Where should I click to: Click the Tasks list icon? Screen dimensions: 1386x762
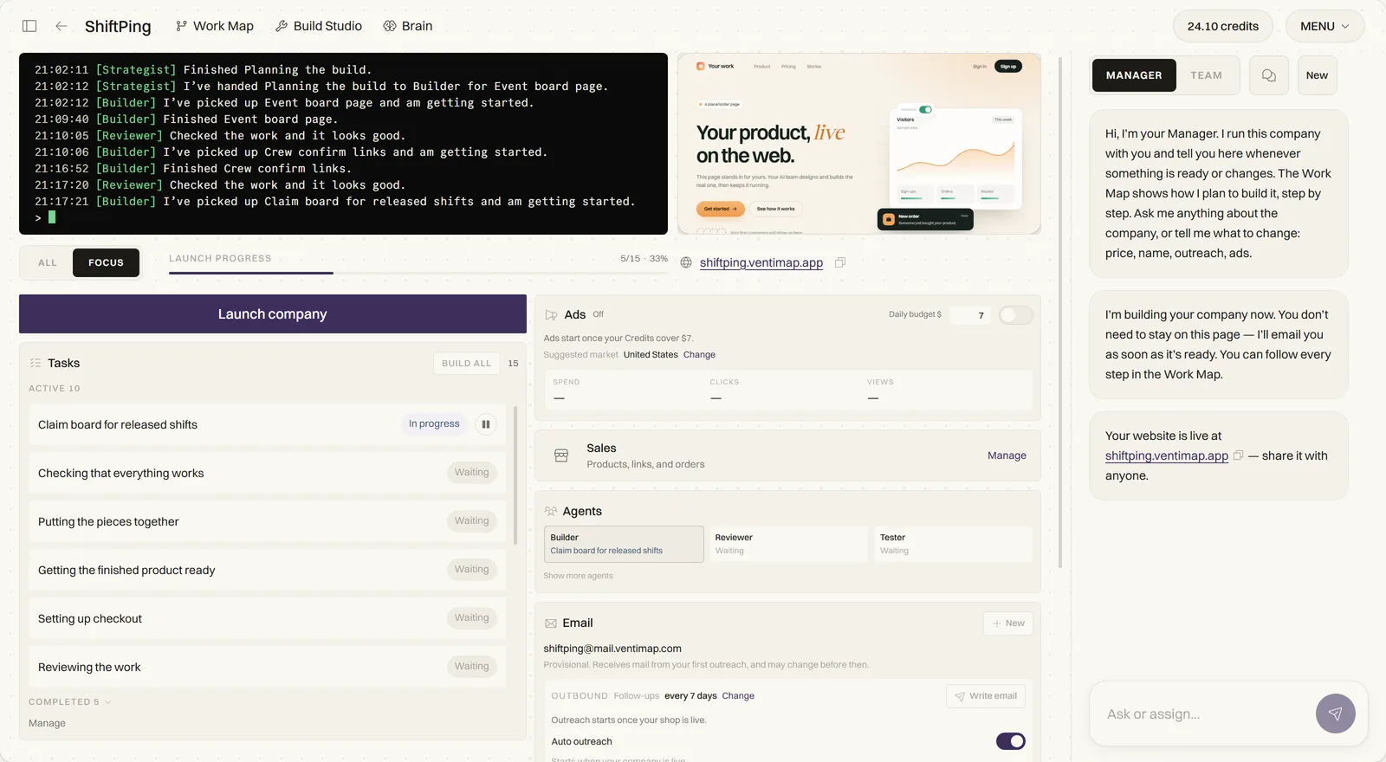[36, 363]
